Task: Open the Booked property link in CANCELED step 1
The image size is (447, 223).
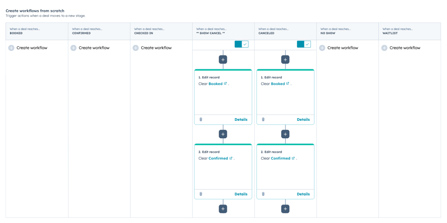Action: coord(287,83)
